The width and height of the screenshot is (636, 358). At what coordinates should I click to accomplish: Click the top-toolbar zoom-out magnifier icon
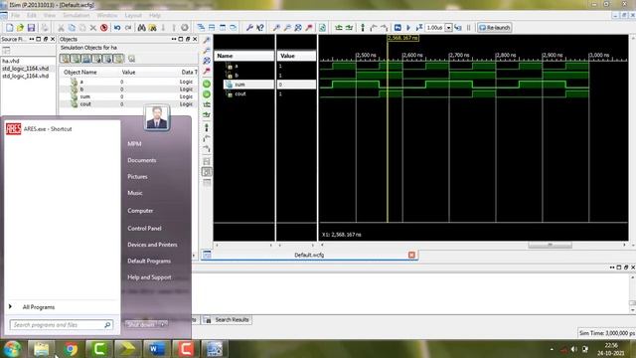coord(287,28)
